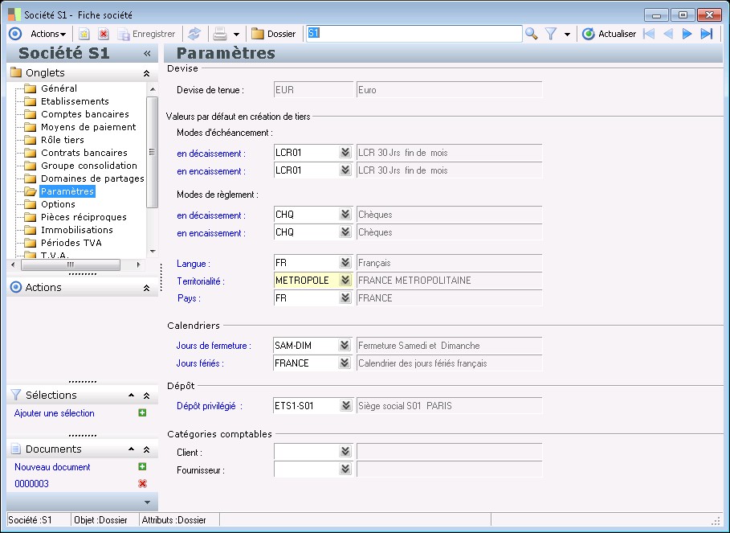Remove document 0000003 with red X
The image size is (730, 533).
[142, 484]
